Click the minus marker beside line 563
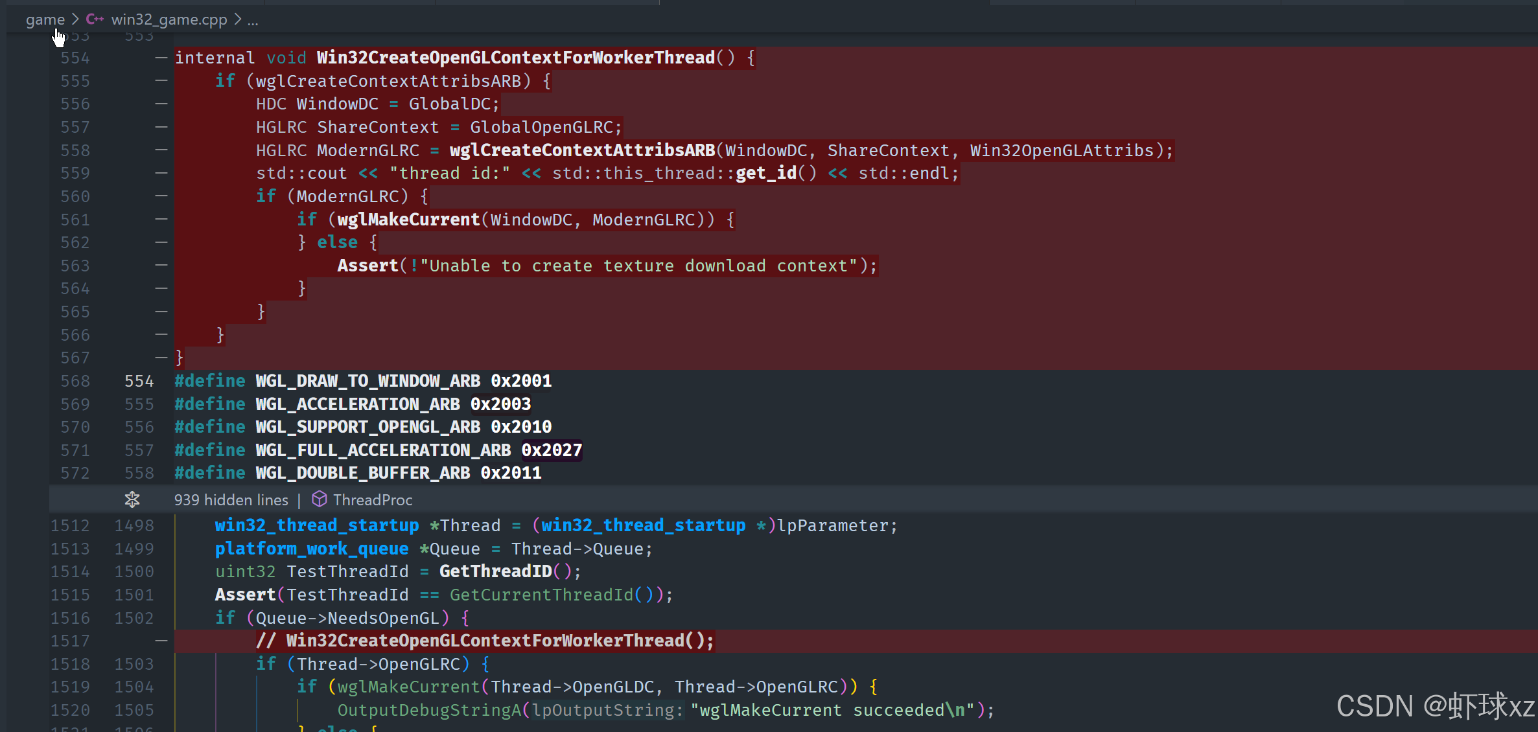1538x732 pixels. pos(161,266)
